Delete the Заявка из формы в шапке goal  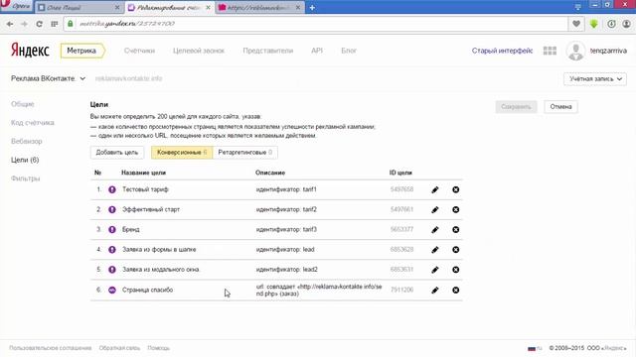(456, 250)
